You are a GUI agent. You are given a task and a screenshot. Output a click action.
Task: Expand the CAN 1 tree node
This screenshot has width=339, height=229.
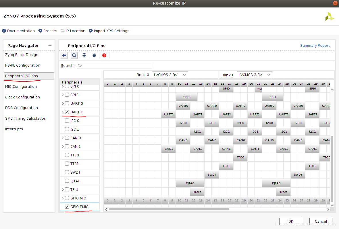(x=63, y=146)
